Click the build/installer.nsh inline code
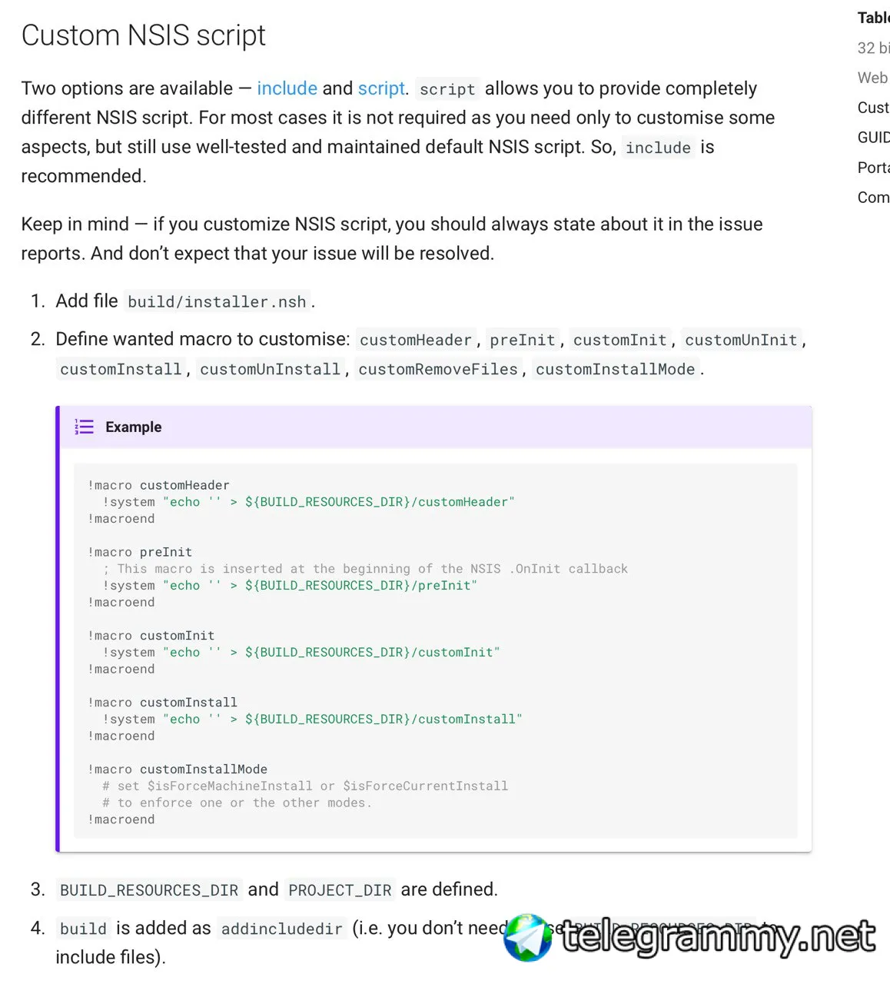Screen dimensions: 890x984 217,302
